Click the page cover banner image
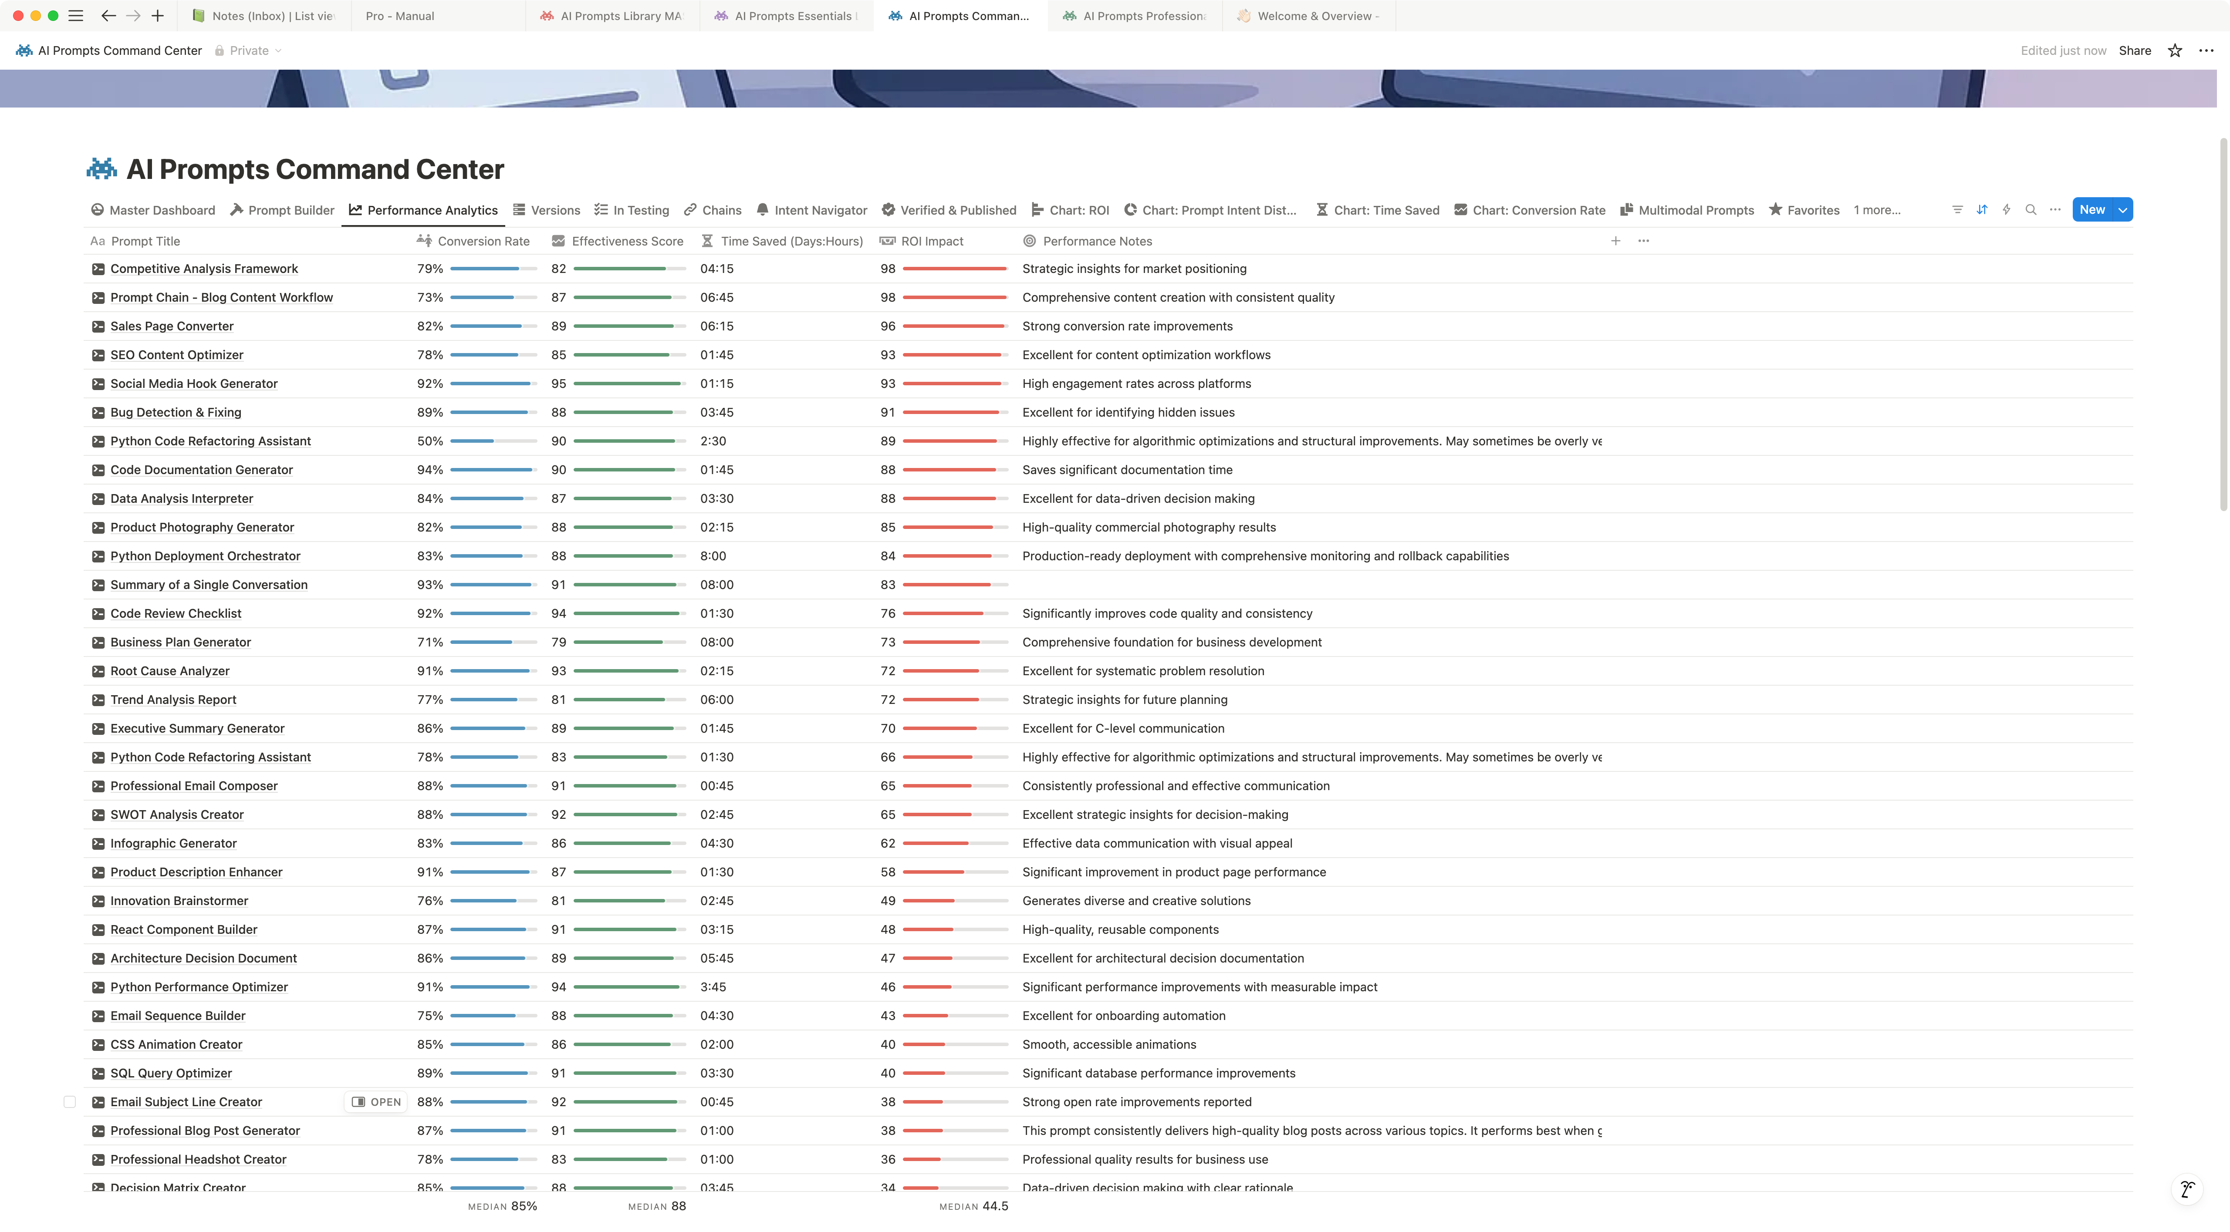The image size is (2230, 1232). (1108, 88)
